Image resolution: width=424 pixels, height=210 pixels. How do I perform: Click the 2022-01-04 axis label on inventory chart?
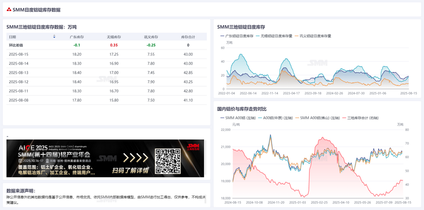[226, 93]
